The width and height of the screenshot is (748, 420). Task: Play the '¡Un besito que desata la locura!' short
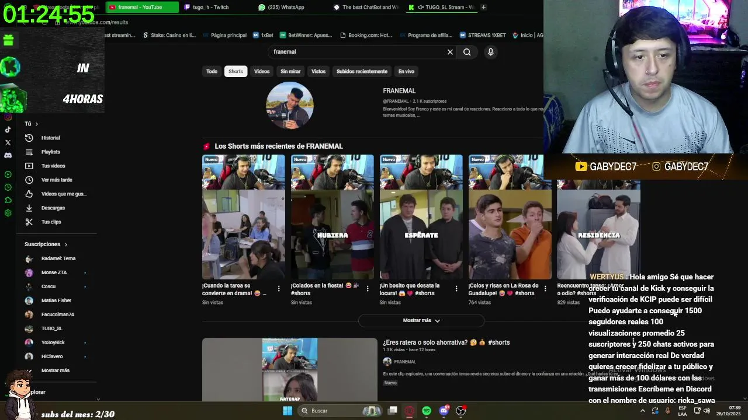point(421,217)
